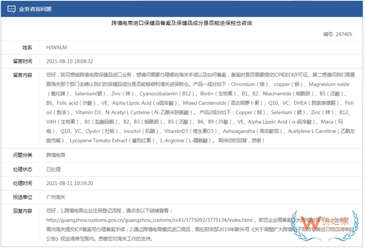This screenshot has width=365, height=248.
Task: Select the status value 已处理
Action: 53,169
